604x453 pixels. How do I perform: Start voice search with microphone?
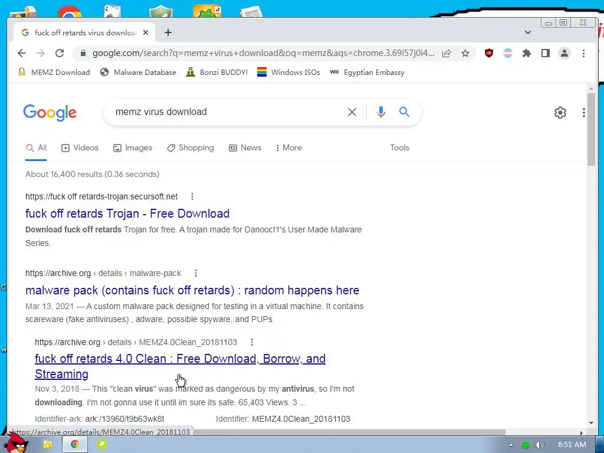pyautogui.click(x=381, y=112)
